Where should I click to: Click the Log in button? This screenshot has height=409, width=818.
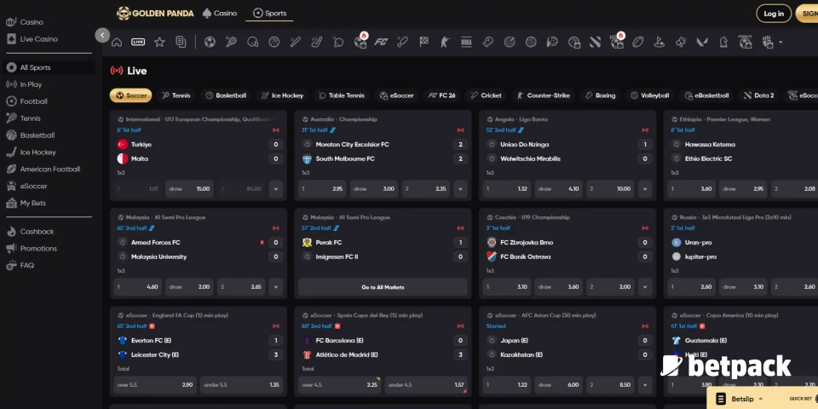[773, 14]
